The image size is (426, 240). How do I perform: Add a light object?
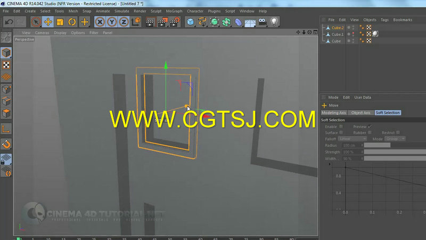[274, 22]
